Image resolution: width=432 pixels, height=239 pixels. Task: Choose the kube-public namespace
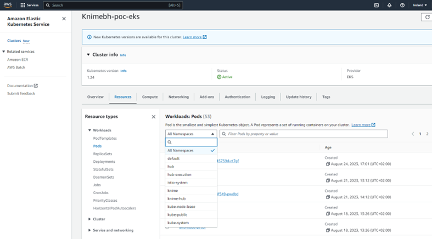pyautogui.click(x=191, y=215)
